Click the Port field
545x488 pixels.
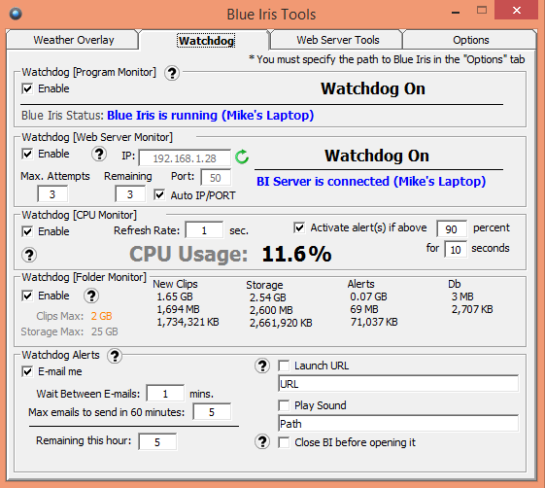(x=216, y=178)
